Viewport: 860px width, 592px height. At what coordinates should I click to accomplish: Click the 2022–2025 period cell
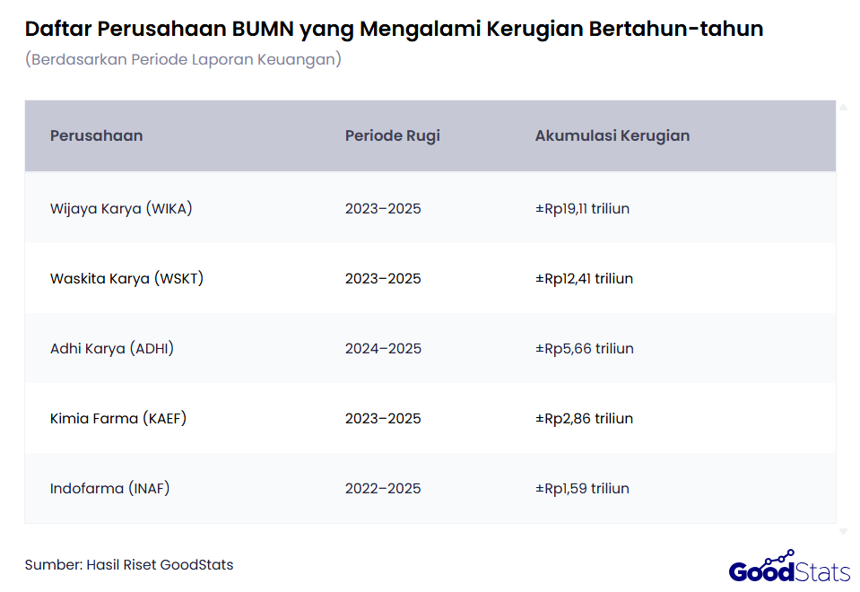pyautogui.click(x=383, y=488)
